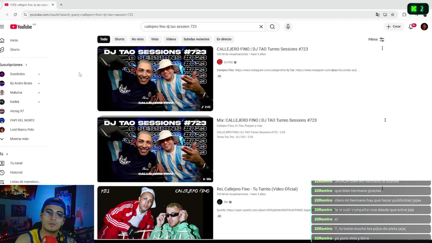Screen dimensions: 432x243
Task: Play the DJ TAO Sessions #723 Mix thumbnail
Action: coord(155,150)
